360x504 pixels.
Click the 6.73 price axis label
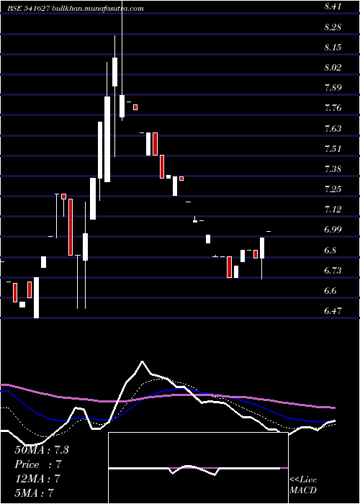tap(333, 271)
